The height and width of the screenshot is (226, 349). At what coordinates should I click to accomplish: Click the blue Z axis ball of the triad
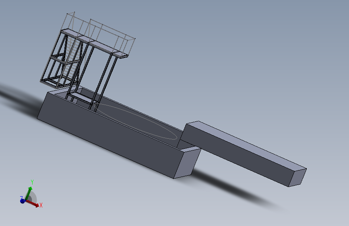pyautogui.click(x=23, y=201)
